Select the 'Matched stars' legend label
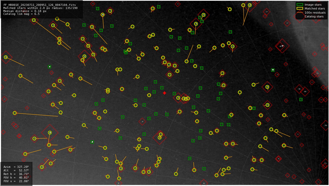Screen dimensions: 329x186 pos(315,8)
